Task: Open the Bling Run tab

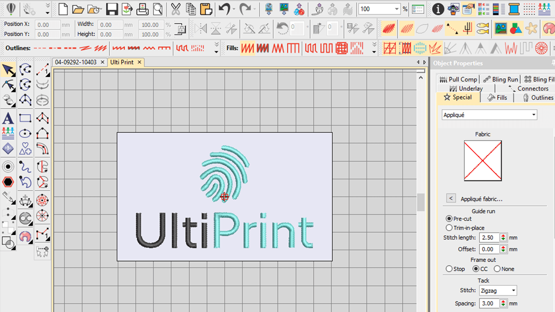Action: point(501,80)
